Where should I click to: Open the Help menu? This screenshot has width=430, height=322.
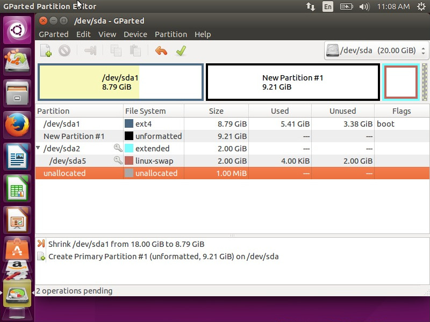point(203,34)
